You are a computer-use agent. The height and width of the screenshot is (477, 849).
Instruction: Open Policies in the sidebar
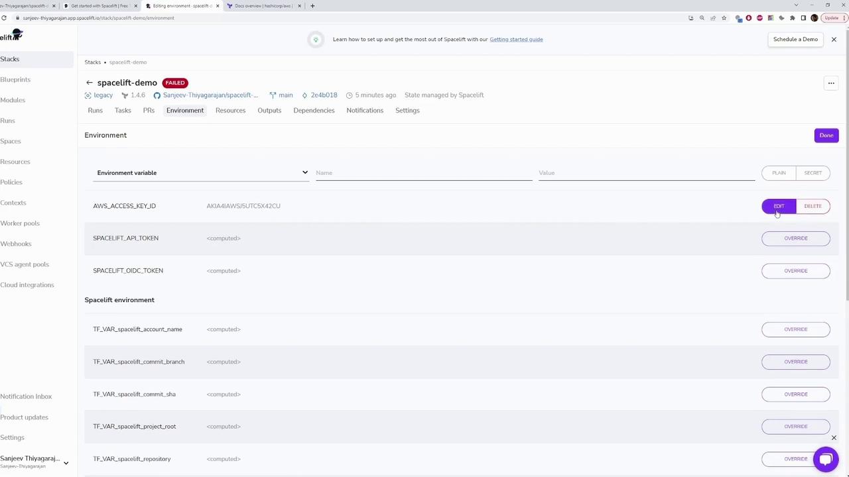point(11,182)
